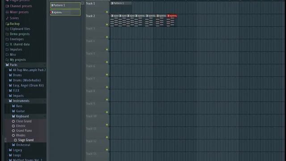This screenshot has height=161, width=286.
Task: Open the FLEX pack
Action: pyautogui.click(x=14, y=90)
